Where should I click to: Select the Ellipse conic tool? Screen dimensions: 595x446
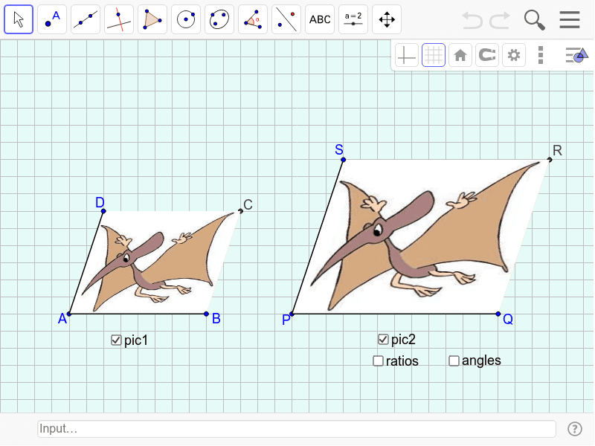click(219, 19)
